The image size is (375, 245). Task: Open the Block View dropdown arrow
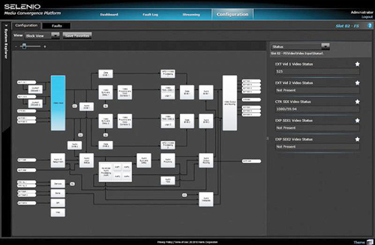[55, 36]
